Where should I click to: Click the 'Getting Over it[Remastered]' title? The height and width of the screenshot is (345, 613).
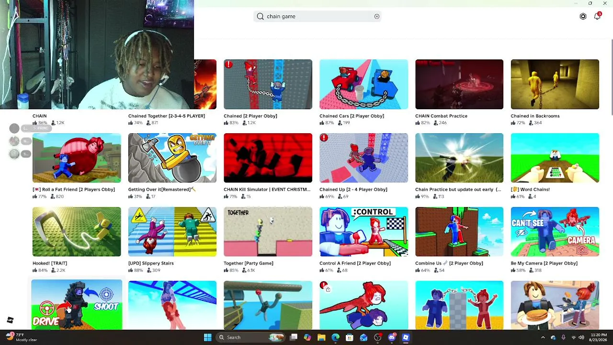tap(162, 190)
